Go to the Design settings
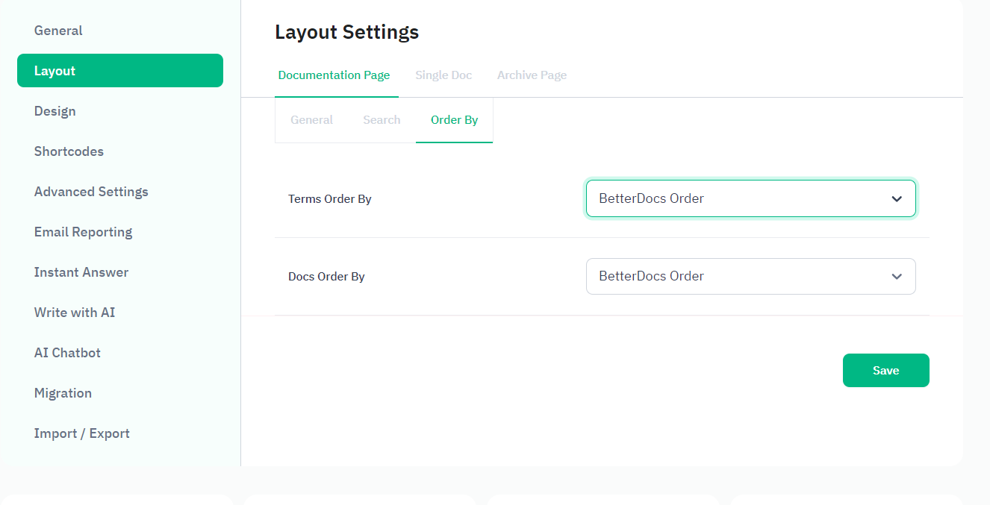The image size is (990, 505). pos(55,111)
